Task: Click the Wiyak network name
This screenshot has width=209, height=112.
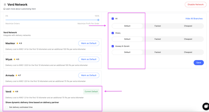Action: (x=9, y=59)
